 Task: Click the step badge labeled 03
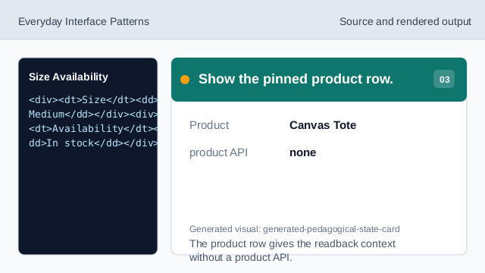pyautogui.click(x=444, y=79)
